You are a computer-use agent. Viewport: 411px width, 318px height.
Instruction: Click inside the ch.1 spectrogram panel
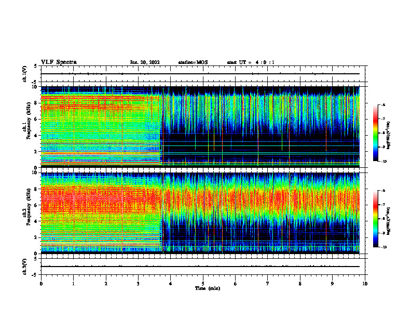[200, 127]
